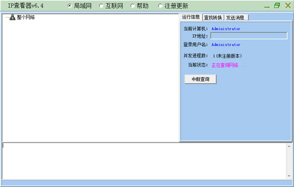Viewport: 294px width, 187px height.
Task: Click the IP查看器v6.4 title text
Action: point(25,6)
